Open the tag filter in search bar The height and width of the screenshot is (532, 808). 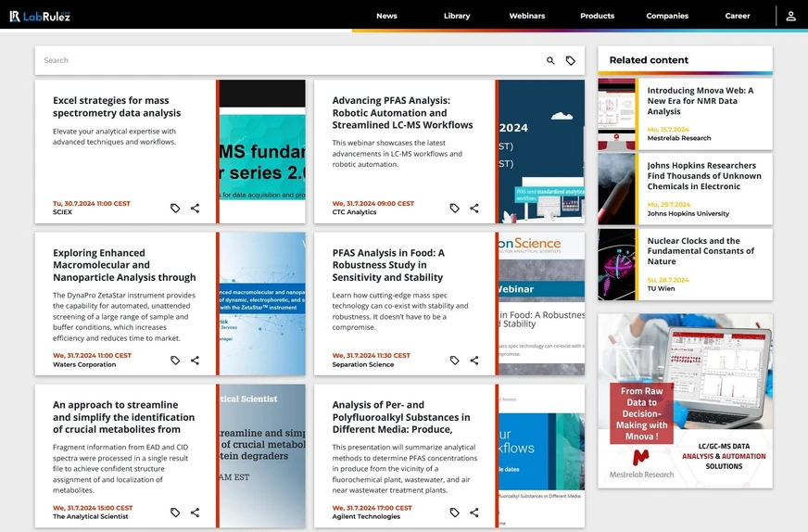tap(571, 60)
